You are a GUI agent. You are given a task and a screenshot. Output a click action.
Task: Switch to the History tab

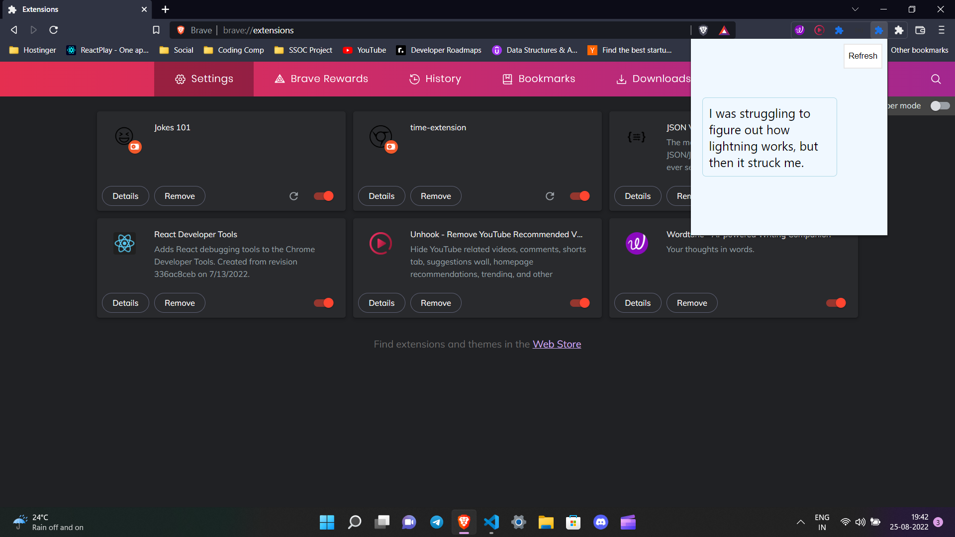click(435, 79)
